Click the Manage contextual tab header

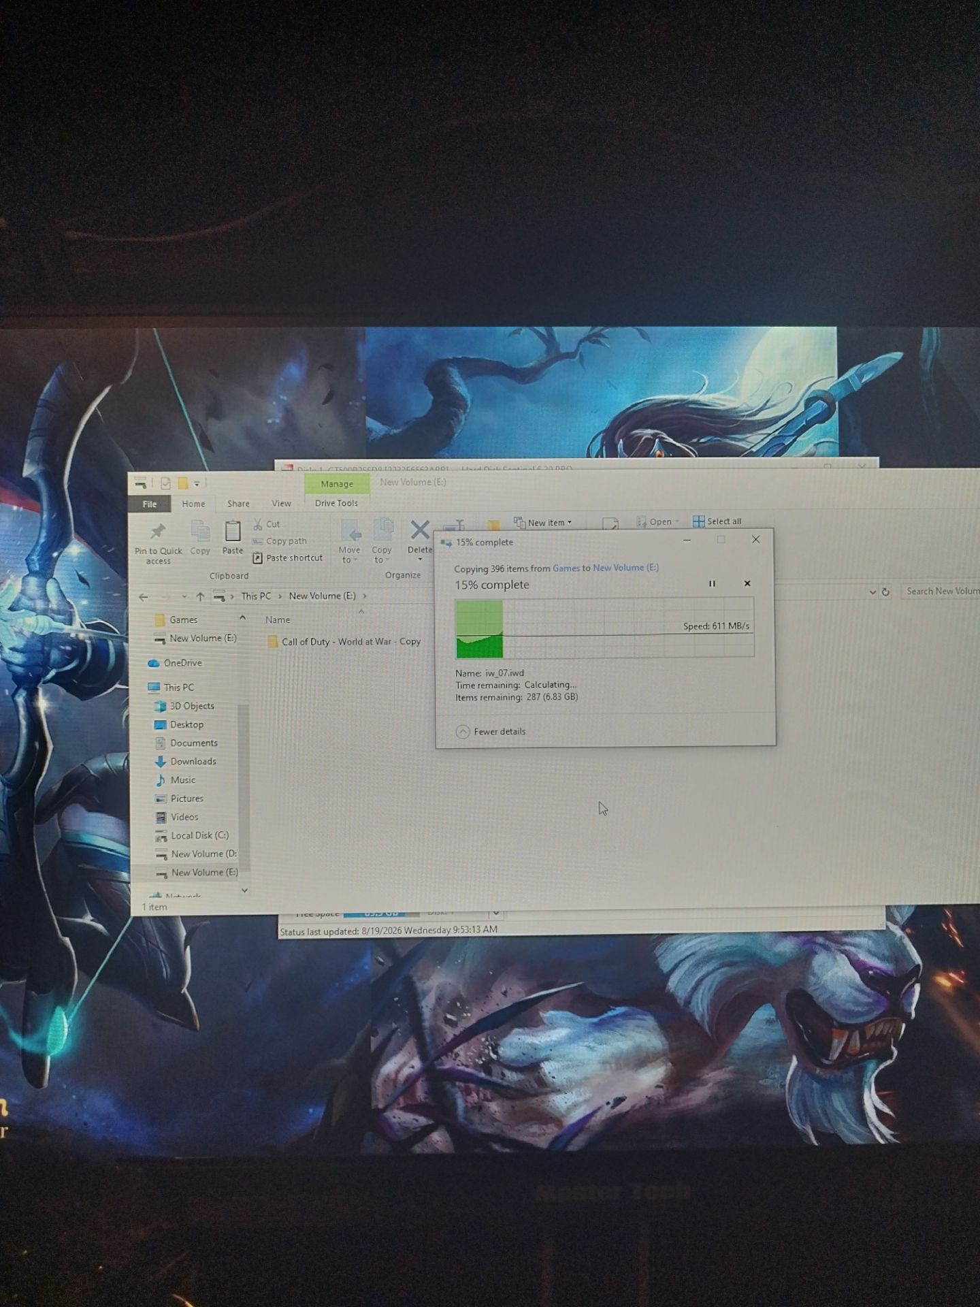pyautogui.click(x=337, y=484)
